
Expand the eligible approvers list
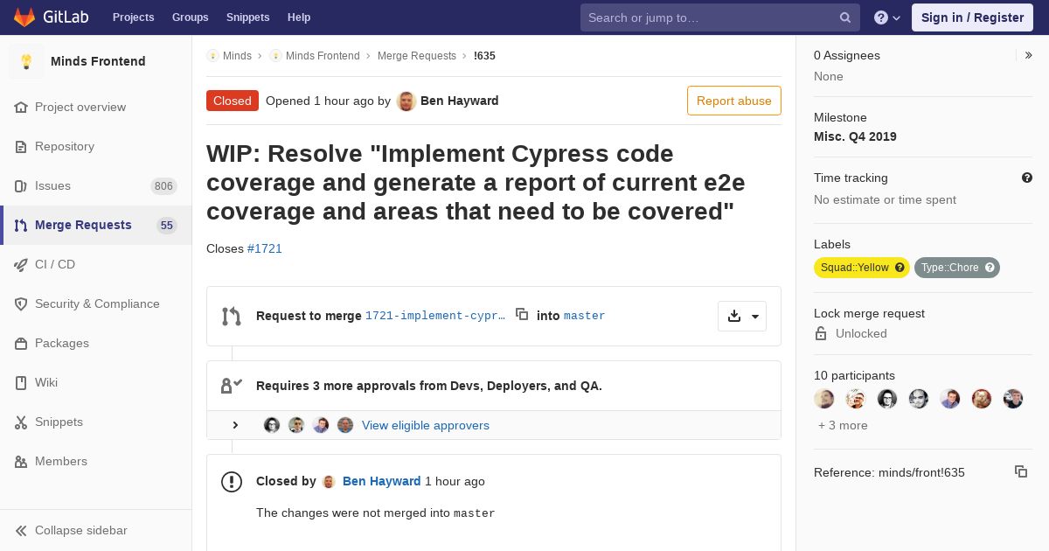tap(235, 425)
